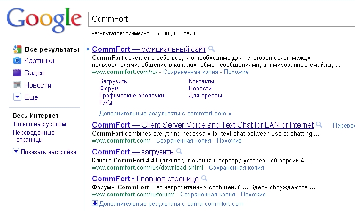Click Дополнительные результаты с сайта commfort.com
The height and width of the screenshot is (211, 355).
click(172, 204)
